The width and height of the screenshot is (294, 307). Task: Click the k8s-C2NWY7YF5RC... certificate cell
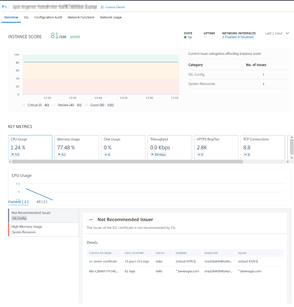tap(104, 271)
